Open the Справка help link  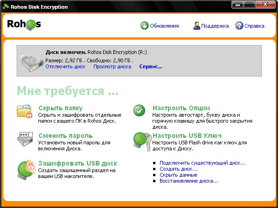[254, 26]
